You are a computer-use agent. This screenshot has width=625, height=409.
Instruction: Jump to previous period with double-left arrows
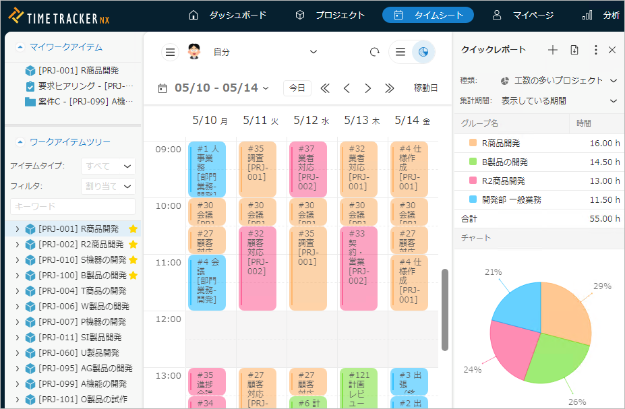[x=324, y=88]
